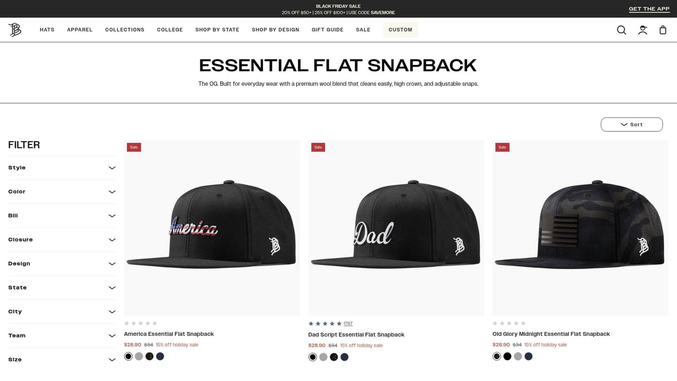Open the account icon

[x=643, y=30]
